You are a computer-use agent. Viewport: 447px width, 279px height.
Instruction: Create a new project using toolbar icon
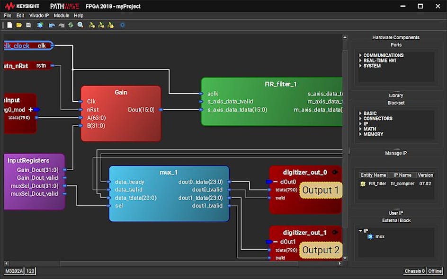tap(9, 25)
